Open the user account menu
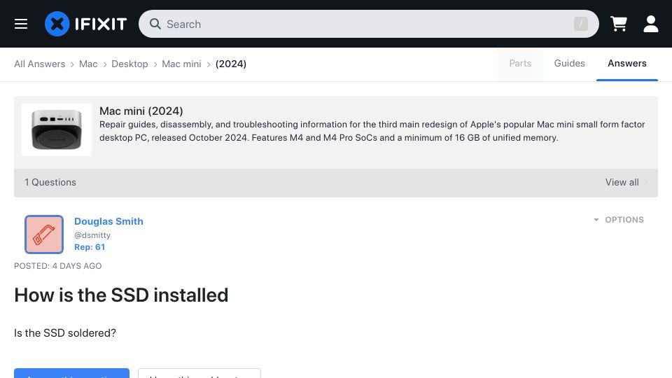The image size is (672, 378). [x=650, y=24]
